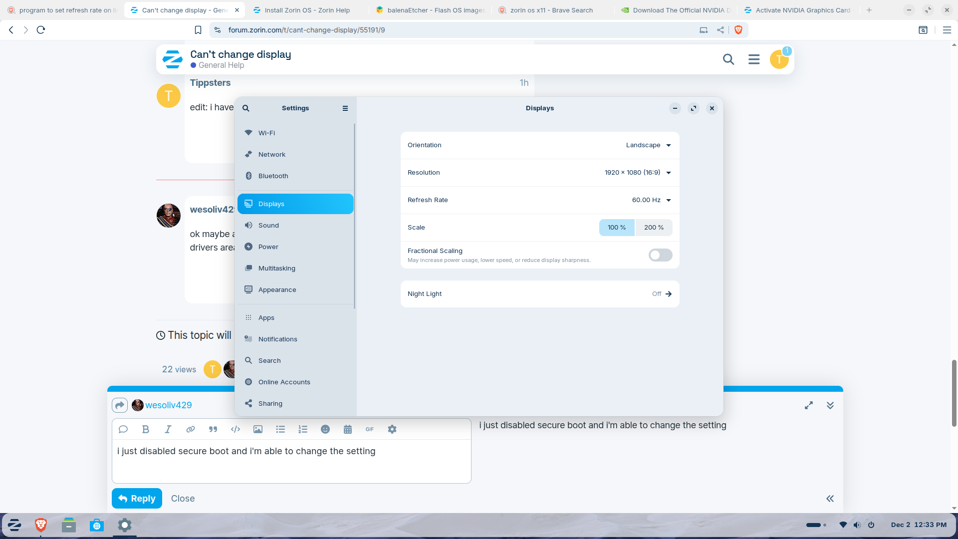This screenshot has height=539, width=958.
Task: Click the Bold formatting icon in the editor
Action: coord(146,429)
